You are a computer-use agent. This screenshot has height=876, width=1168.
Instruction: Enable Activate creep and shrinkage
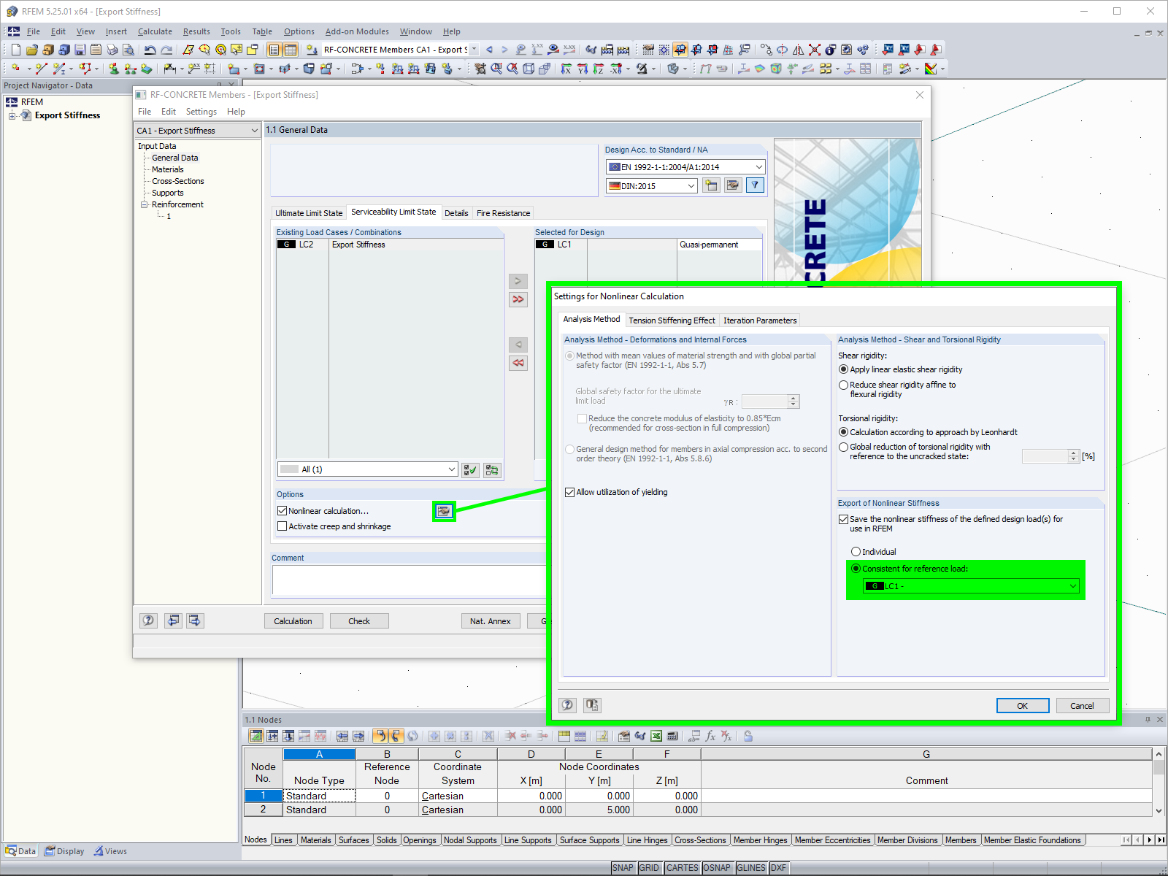click(282, 526)
